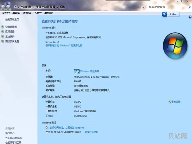Screen dimensions: 192x144
Task: Click the 更改设置 link
Action: 176,102
